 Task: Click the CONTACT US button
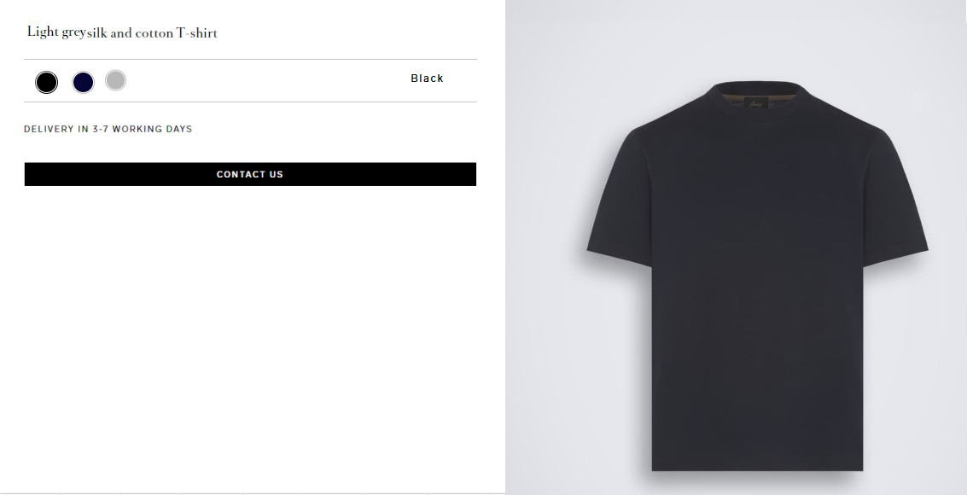point(250,174)
